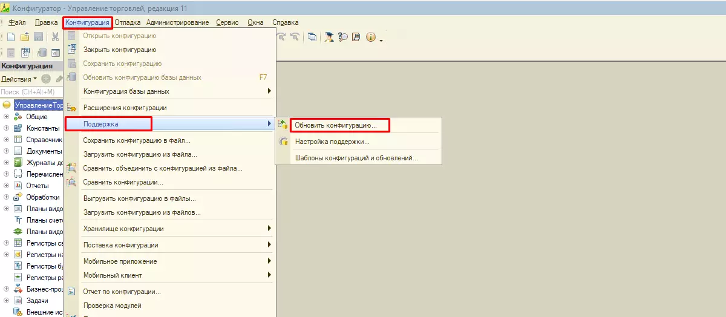Click the Общие tree node icon
726x317 pixels.
click(x=18, y=117)
